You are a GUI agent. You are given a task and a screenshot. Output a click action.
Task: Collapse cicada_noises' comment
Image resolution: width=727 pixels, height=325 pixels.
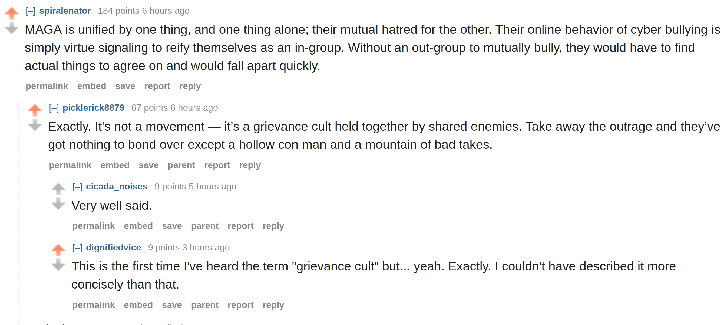coord(77,187)
